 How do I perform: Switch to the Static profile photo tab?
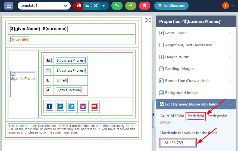[217, 116]
